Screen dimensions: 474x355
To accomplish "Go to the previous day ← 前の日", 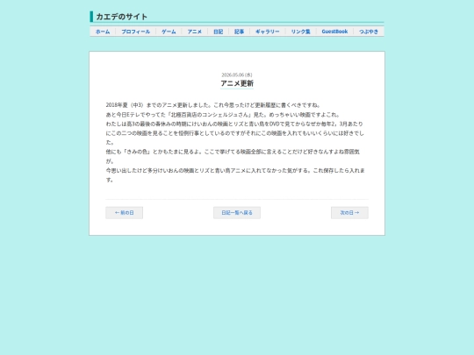I will click(x=125, y=213).
